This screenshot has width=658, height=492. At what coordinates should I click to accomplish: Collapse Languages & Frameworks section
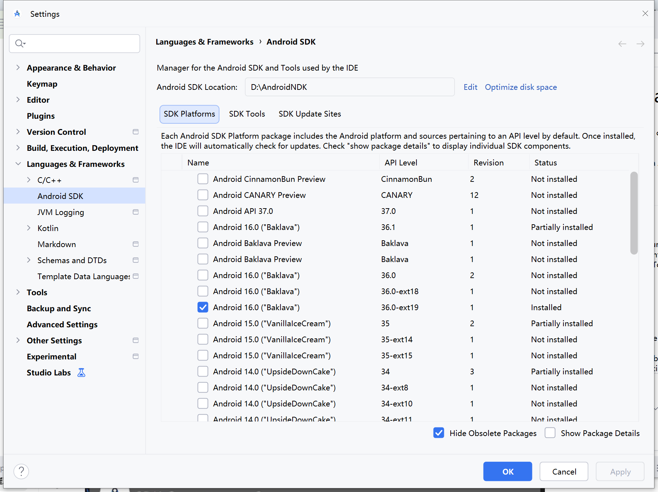(x=18, y=164)
